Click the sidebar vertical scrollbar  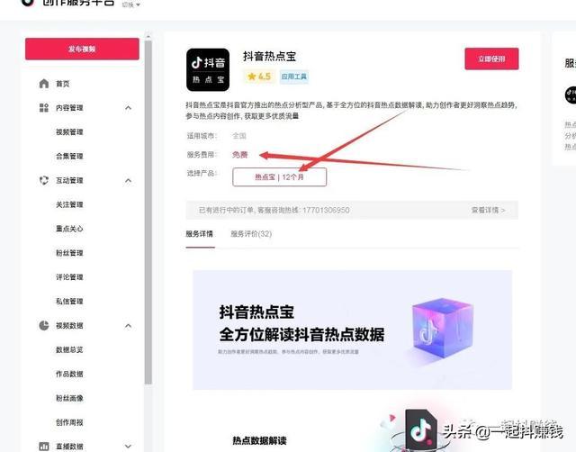pyautogui.click(x=148, y=212)
